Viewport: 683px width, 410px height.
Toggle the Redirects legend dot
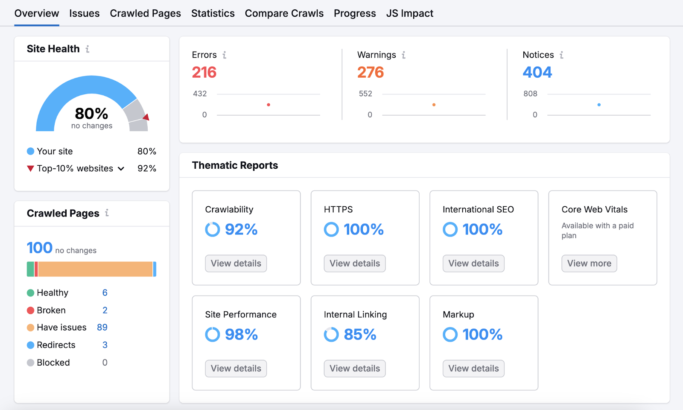click(30, 345)
